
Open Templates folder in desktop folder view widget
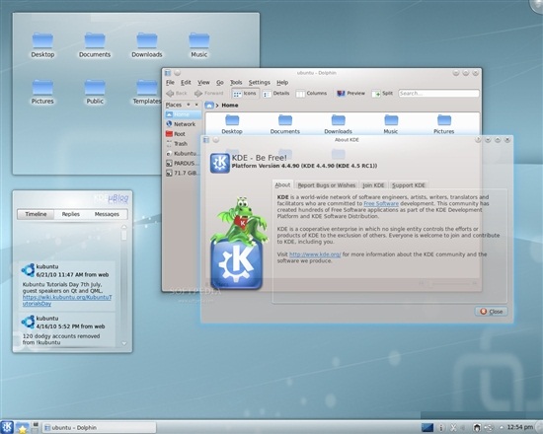(x=147, y=92)
